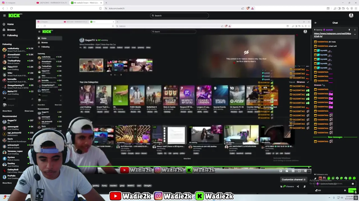Image resolution: width=359 pixels, height=201 pixels.
Task: Go to Home in sidebar
Action: [x=10, y=24]
